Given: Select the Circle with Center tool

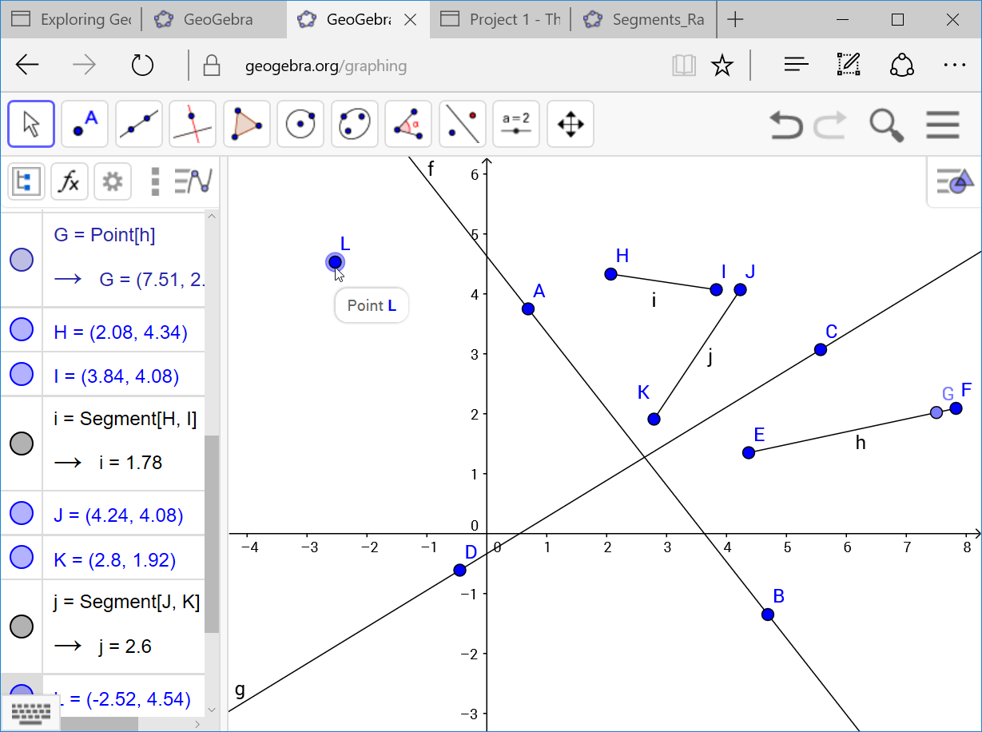Looking at the screenshot, I should [300, 124].
